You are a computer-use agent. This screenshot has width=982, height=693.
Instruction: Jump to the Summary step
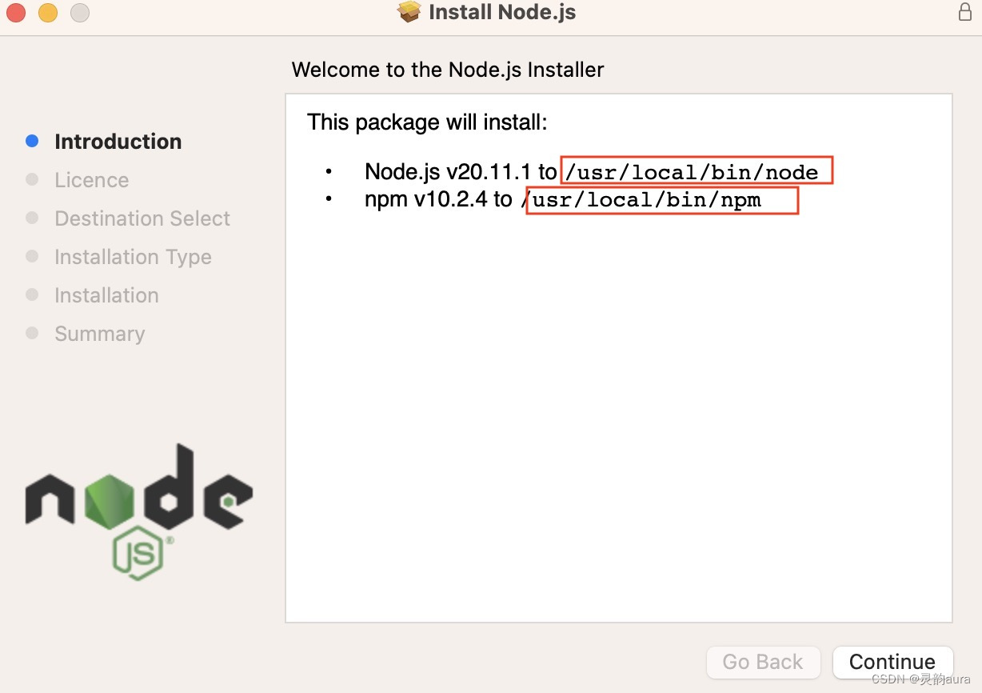pyautogui.click(x=100, y=334)
